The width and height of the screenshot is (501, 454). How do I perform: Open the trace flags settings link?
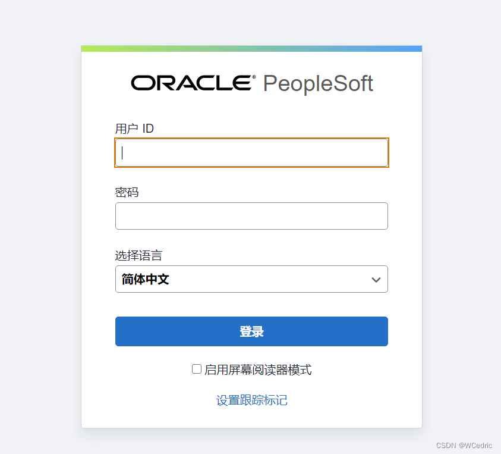coord(251,400)
